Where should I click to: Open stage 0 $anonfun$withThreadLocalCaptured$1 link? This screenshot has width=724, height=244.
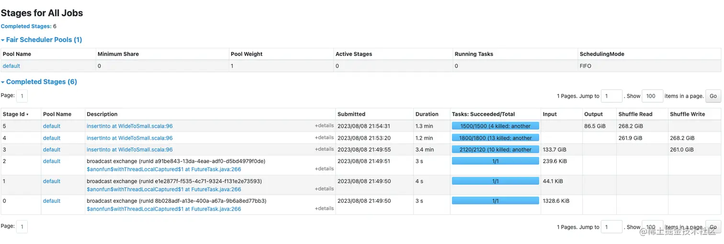(164, 209)
